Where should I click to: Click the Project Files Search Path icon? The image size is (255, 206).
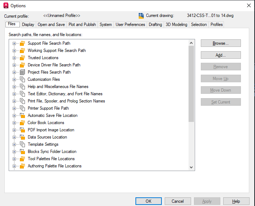(22, 72)
